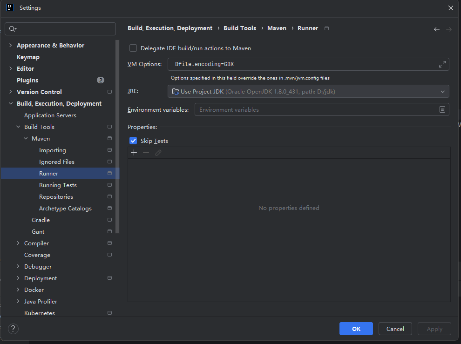Open the JRE dropdown list
The width and height of the screenshot is (461, 344).
click(x=442, y=92)
